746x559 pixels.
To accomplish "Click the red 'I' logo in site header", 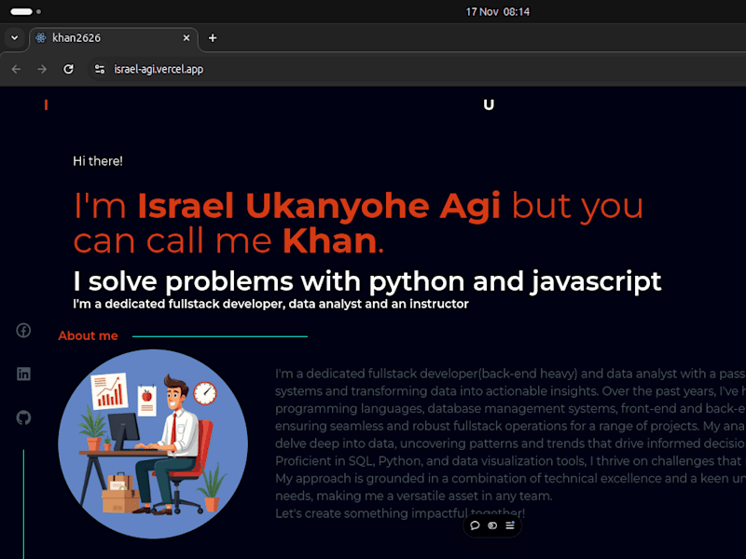I will (46, 105).
